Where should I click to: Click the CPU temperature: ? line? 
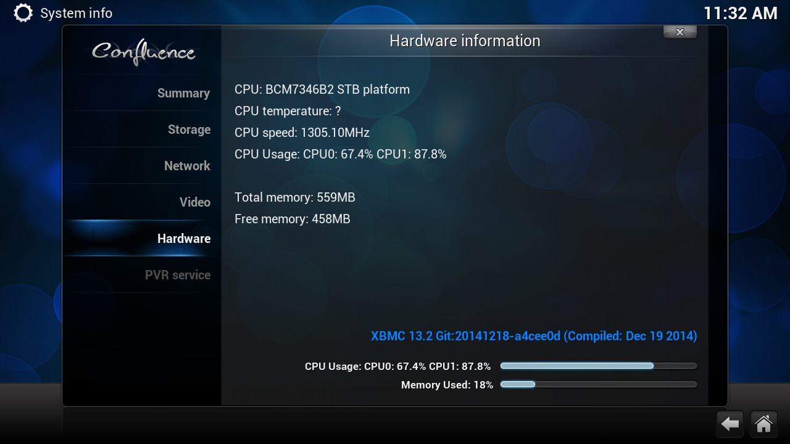[x=288, y=111]
